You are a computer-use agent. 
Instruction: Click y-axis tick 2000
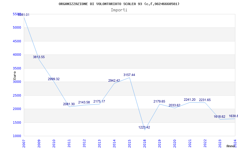(17, 109)
